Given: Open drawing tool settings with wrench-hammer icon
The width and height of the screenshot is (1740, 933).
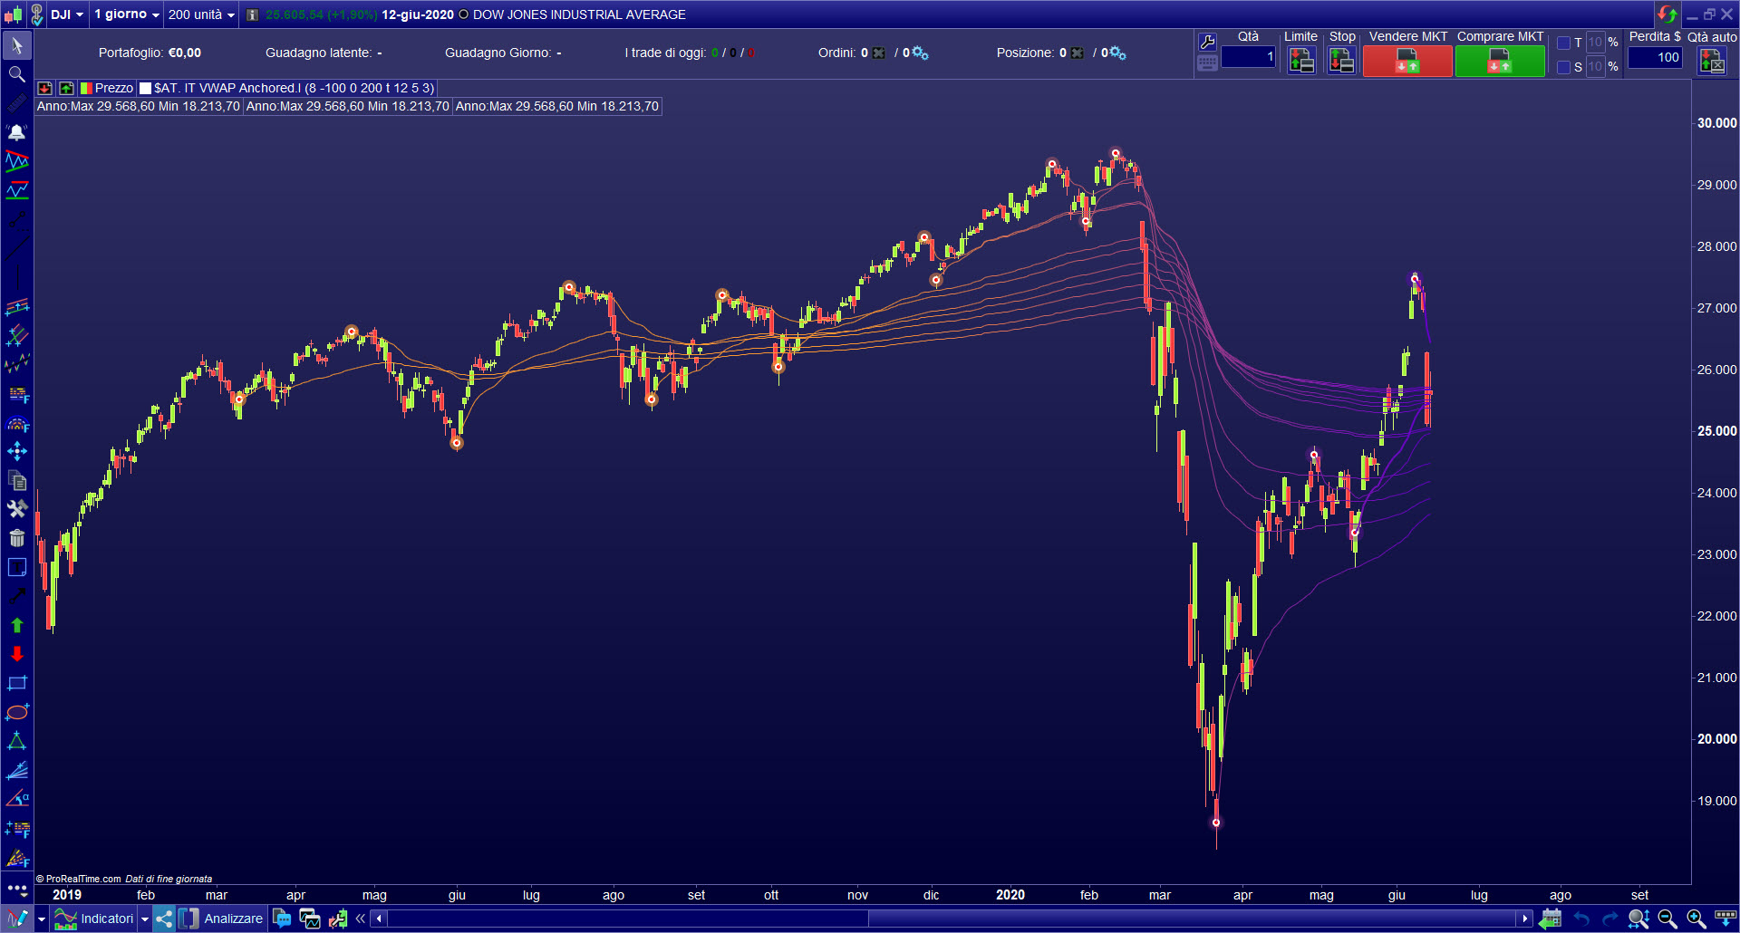Looking at the screenshot, I should coord(17,509).
